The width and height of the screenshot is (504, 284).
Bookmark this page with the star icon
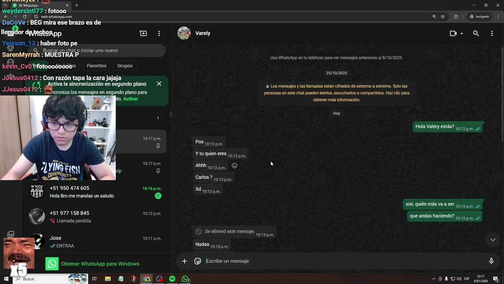click(x=443, y=17)
